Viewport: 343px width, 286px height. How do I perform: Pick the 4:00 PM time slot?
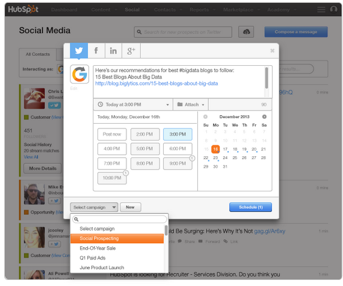112,148
